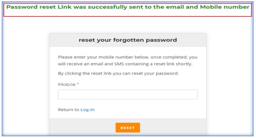Click the gray footer area beside RESET
The width and height of the screenshot is (256, 138).
click(x=173, y=127)
